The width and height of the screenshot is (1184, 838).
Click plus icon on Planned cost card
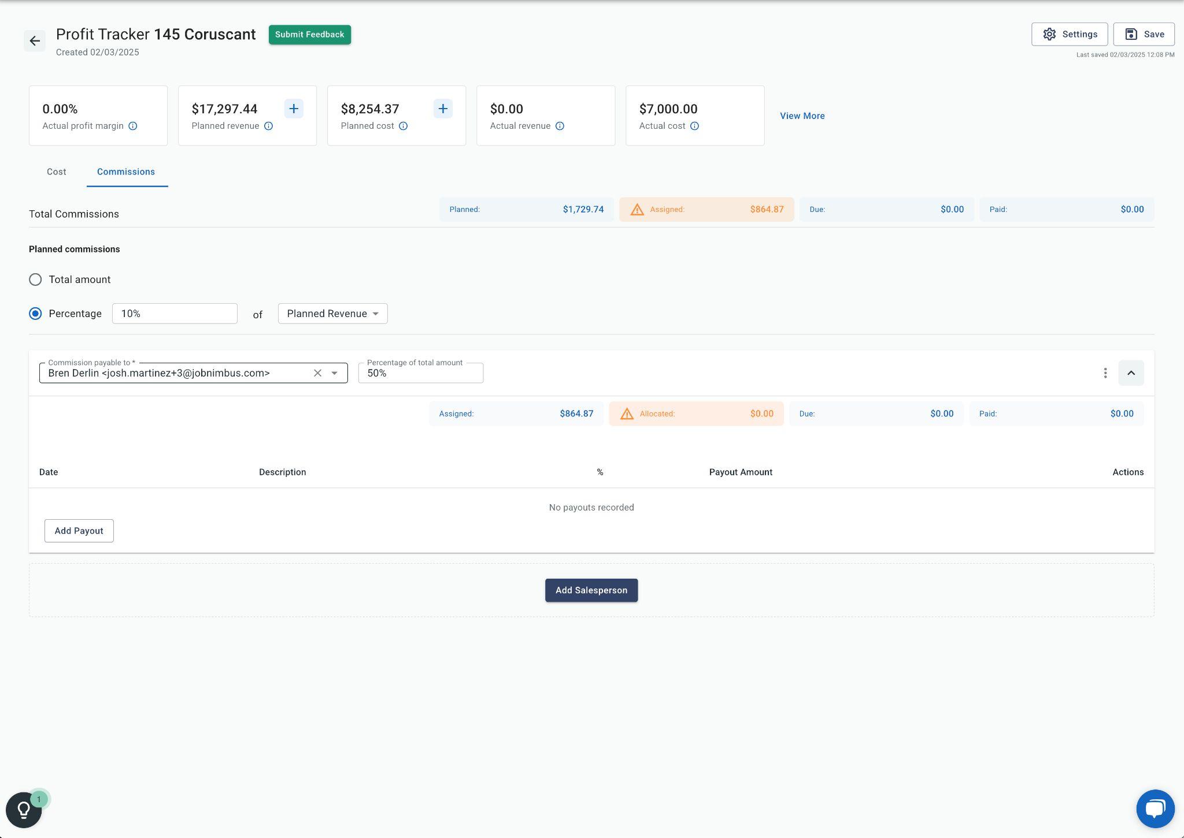(443, 109)
